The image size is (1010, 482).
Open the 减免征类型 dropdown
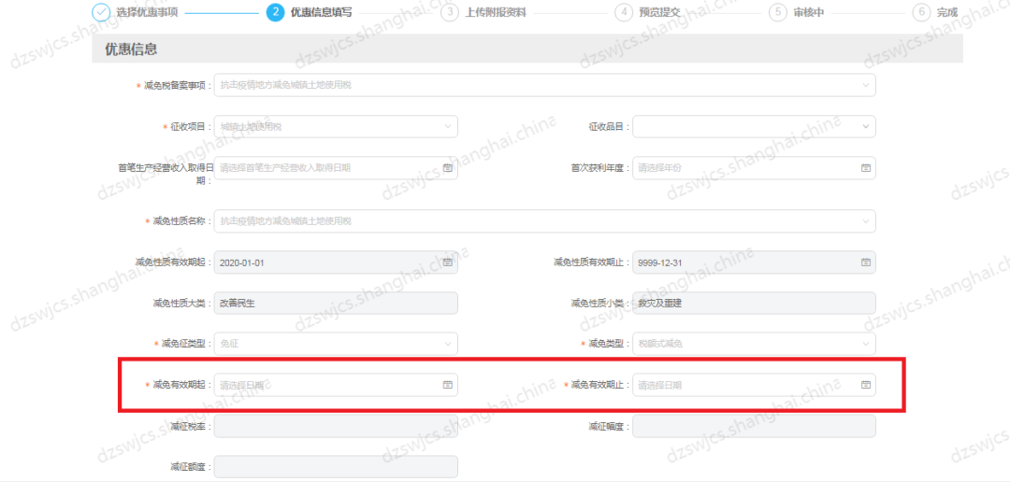(x=447, y=344)
